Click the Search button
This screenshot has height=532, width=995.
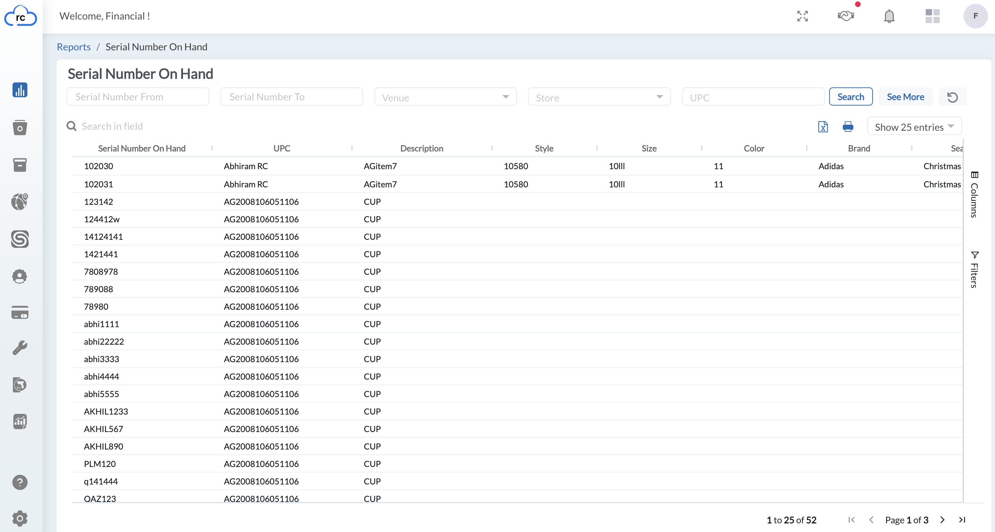pyautogui.click(x=851, y=97)
